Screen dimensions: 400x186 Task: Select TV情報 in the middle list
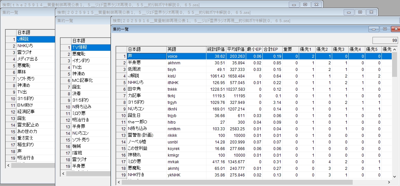tap(90, 47)
